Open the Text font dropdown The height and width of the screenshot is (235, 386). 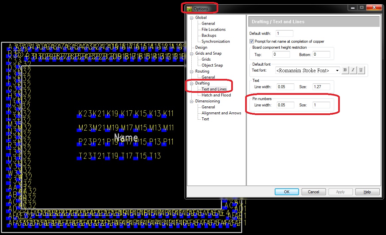[x=337, y=71]
